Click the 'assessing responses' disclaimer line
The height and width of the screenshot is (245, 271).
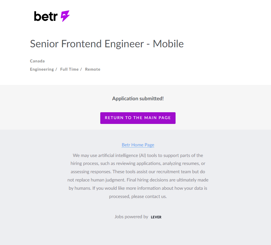point(138,172)
